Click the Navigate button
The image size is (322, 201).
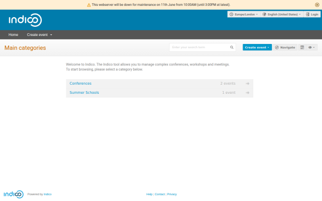[285, 47]
